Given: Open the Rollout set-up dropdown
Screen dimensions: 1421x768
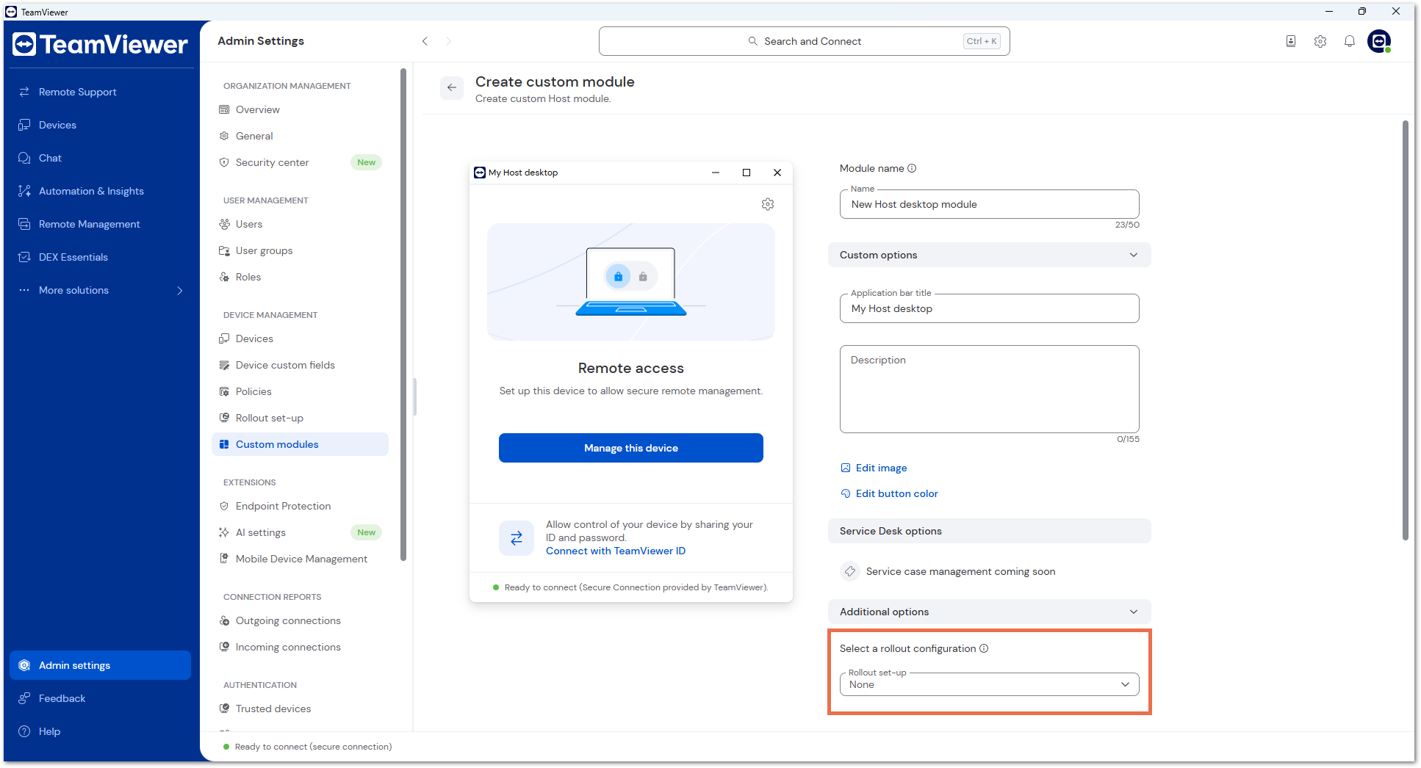Looking at the screenshot, I should coord(989,684).
